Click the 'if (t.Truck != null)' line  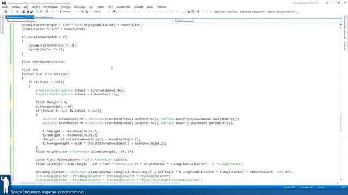46,82
